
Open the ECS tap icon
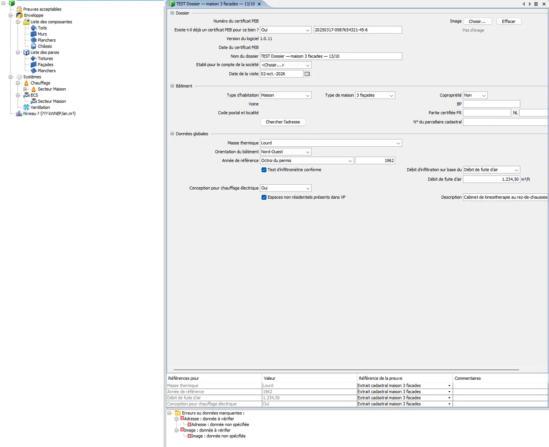coord(27,95)
